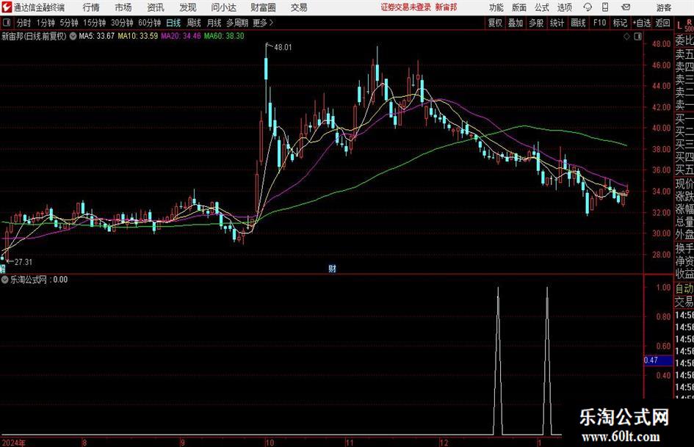This screenshot has width=694, height=447.
Task: Open the mail message icon
Action: coord(626,7)
